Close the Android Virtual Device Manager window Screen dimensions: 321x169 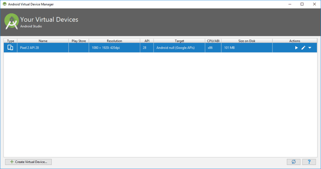(314, 4)
